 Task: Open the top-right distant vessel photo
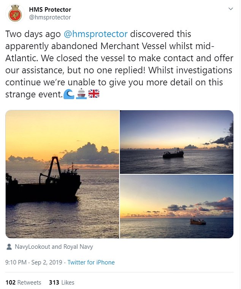tap(176, 142)
